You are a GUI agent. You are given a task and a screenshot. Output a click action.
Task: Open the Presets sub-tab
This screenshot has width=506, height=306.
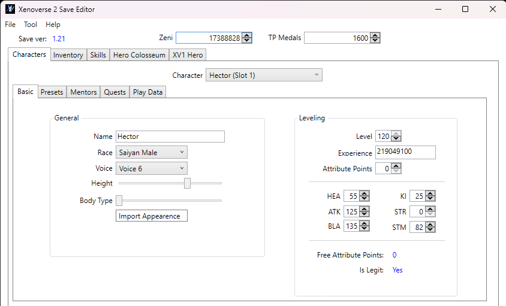pyautogui.click(x=52, y=92)
